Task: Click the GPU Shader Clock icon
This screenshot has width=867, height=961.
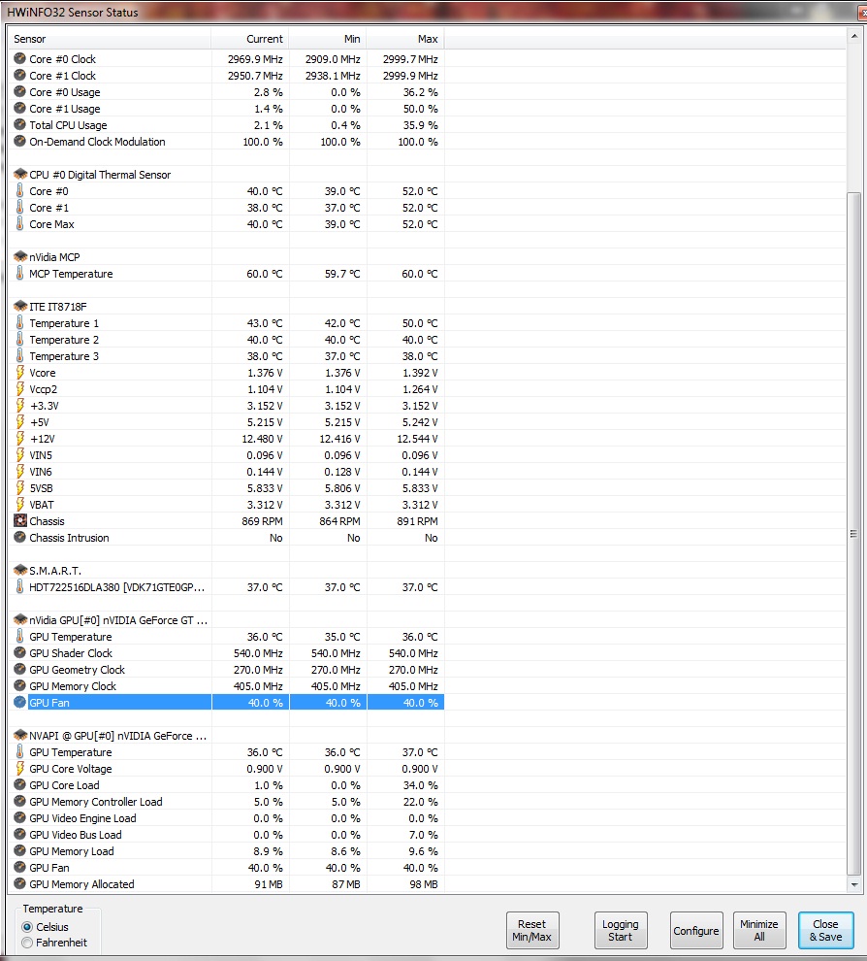Action: click(x=19, y=653)
